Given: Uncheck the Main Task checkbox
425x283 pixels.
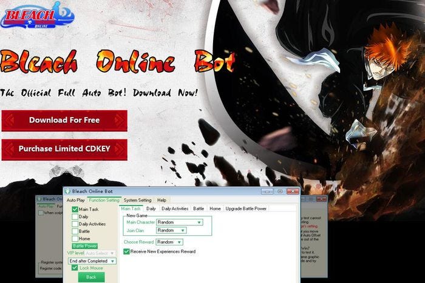Looking at the screenshot, I should pyautogui.click(x=75, y=209).
